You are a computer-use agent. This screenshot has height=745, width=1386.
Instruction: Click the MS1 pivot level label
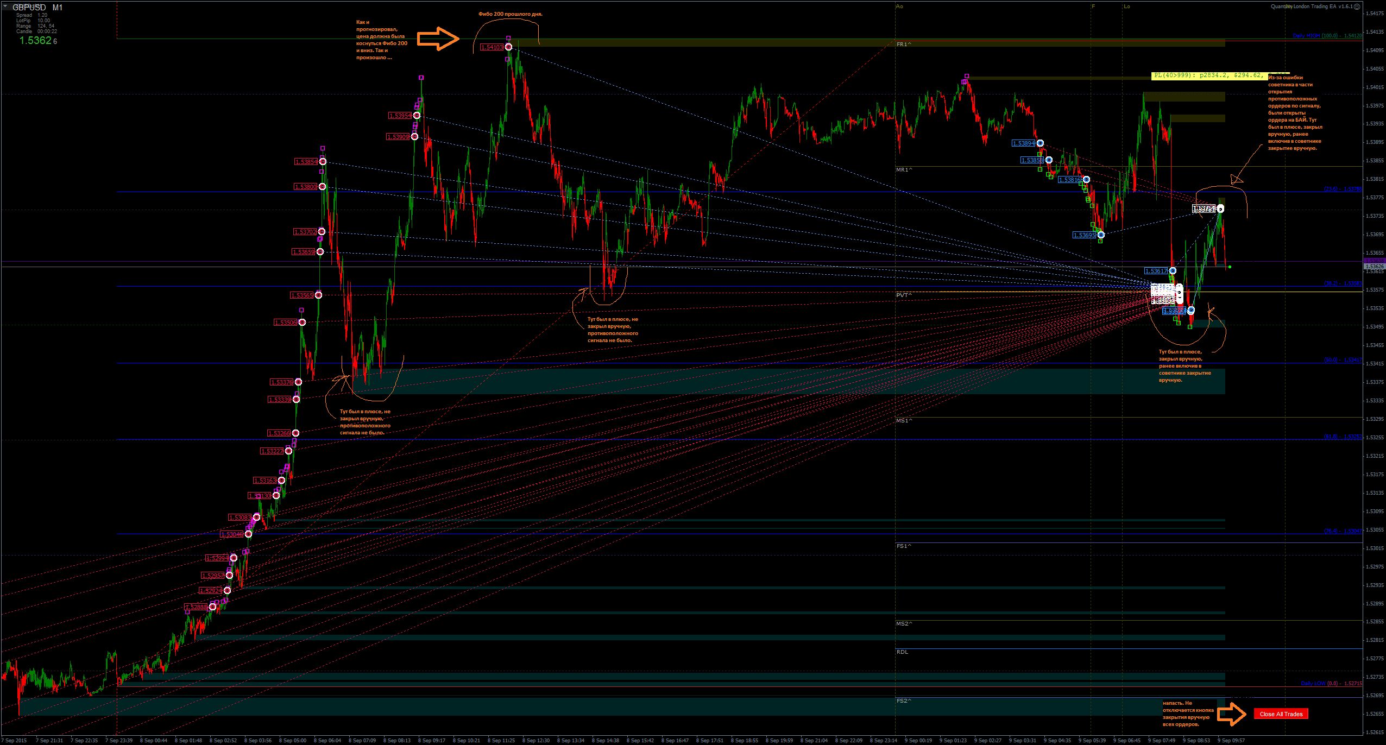904,421
